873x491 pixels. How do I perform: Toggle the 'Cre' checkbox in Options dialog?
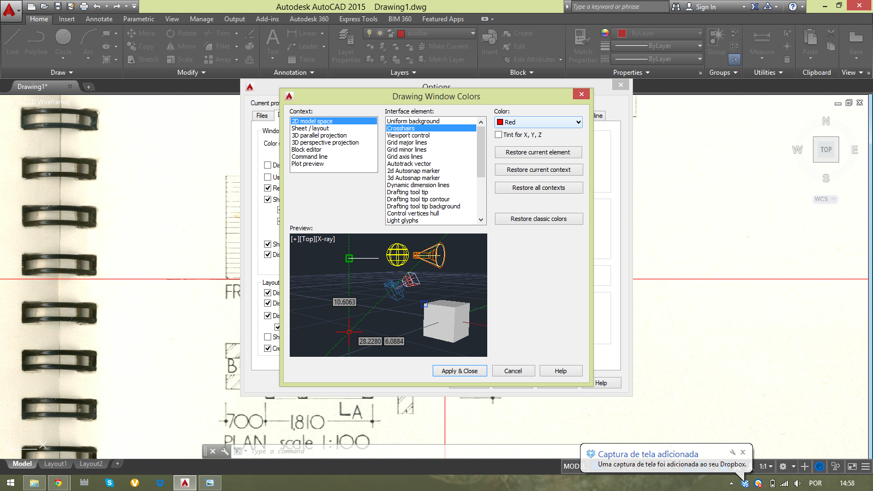click(x=267, y=348)
